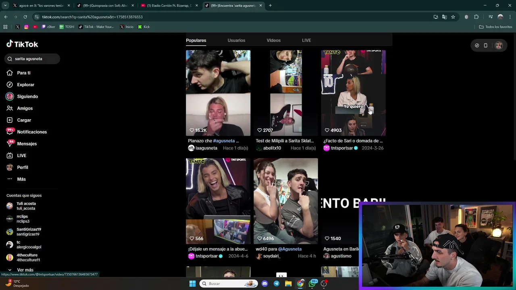This screenshot has width=516, height=290.
Task: Open Telegram from the taskbar
Action: coord(276,284)
